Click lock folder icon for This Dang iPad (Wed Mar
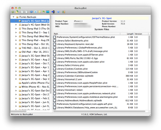Screen dimensions: 161x130 [20, 37]
